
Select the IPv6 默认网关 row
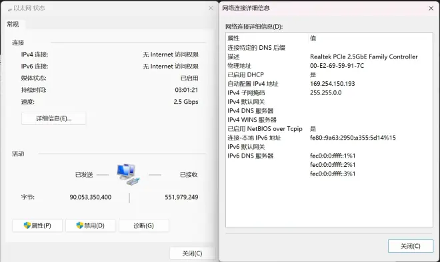click(329, 147)
